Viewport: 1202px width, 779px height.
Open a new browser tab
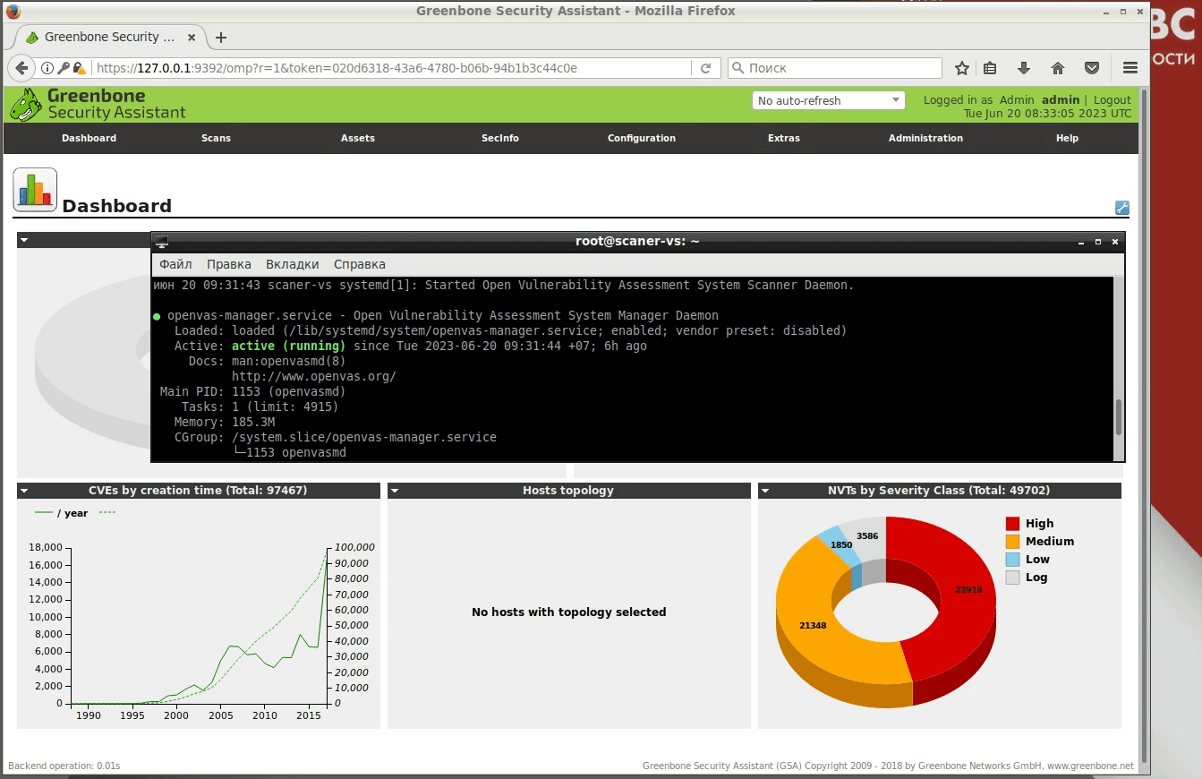221,38
